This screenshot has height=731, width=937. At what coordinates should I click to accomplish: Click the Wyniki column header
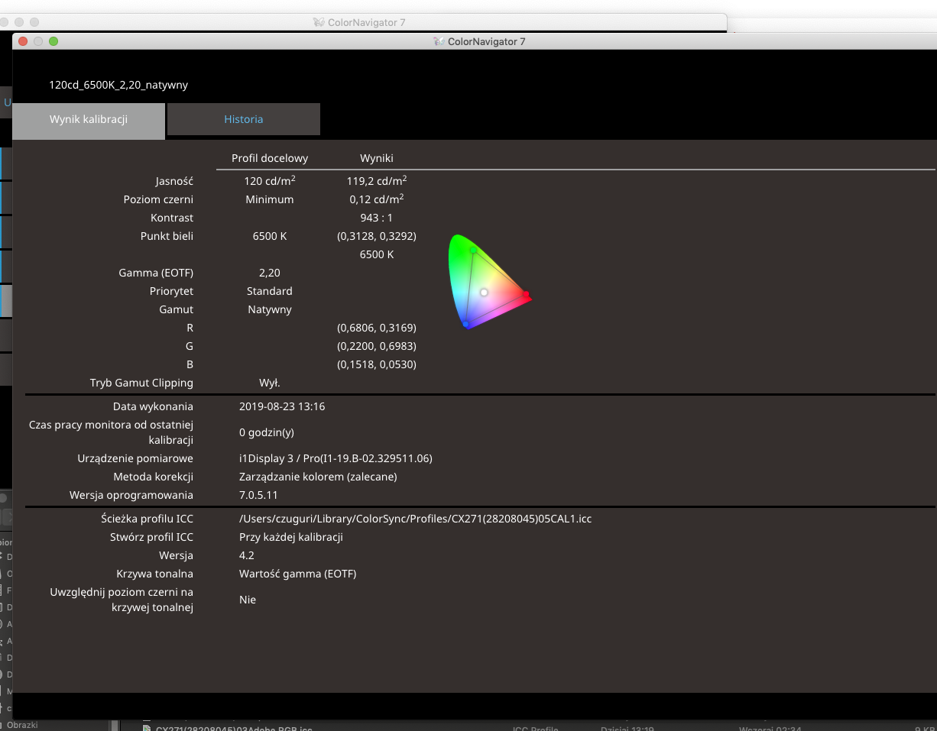tap(377, 158)
